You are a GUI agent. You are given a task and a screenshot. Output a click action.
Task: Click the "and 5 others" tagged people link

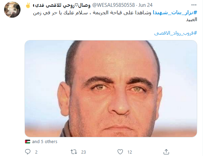[x=45, y=142]
